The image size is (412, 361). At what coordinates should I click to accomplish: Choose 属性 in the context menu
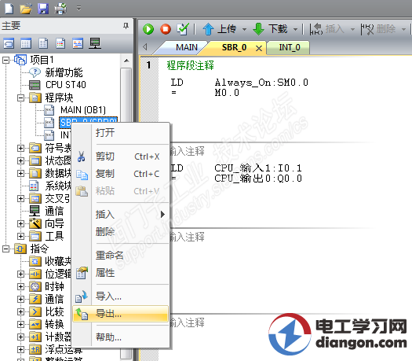121,273
